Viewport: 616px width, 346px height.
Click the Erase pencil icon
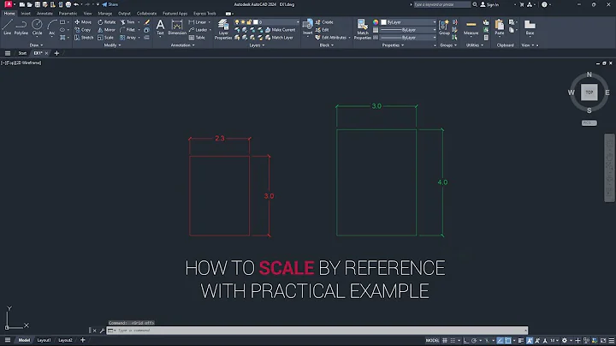point(146,22)
